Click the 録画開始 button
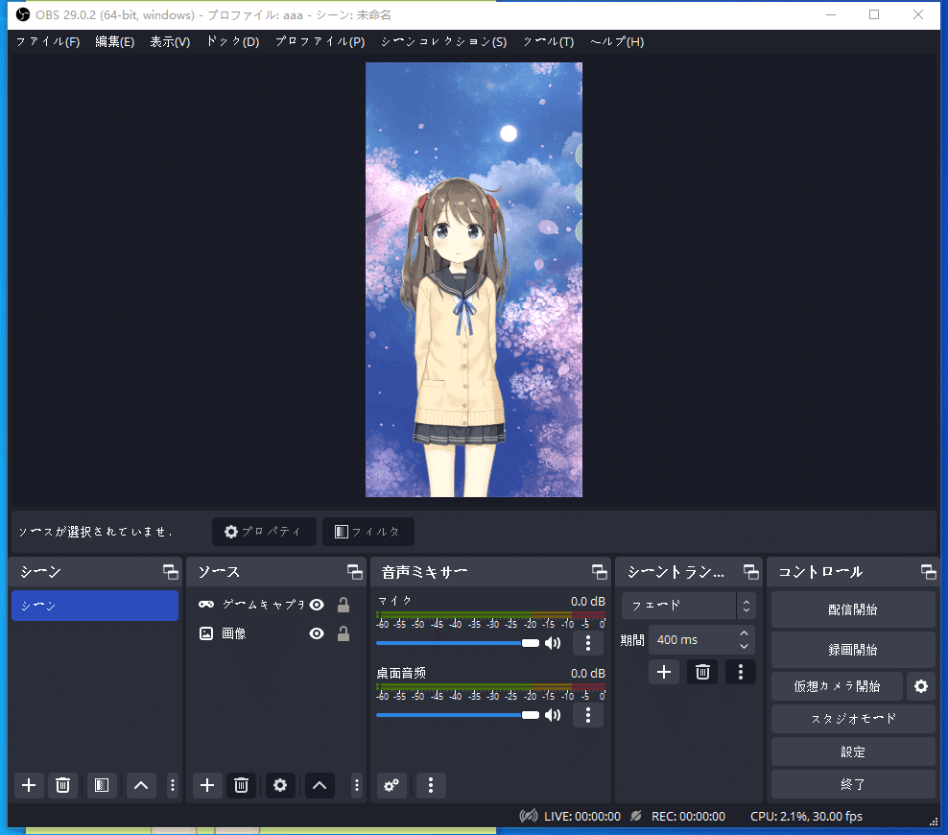 (853, 650)
